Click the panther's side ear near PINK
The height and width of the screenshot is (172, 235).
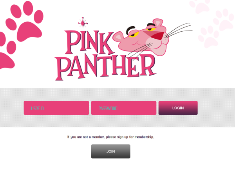(x=118, y=37)
